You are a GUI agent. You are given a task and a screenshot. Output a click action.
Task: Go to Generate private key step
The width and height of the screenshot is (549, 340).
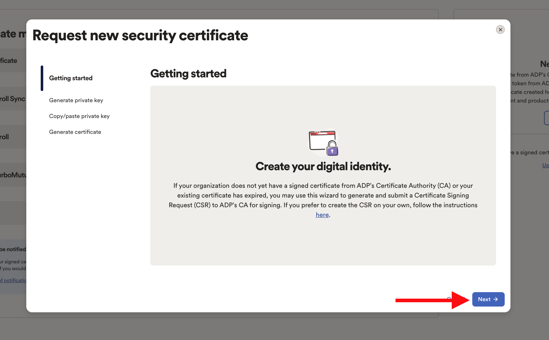click(76, 100)
